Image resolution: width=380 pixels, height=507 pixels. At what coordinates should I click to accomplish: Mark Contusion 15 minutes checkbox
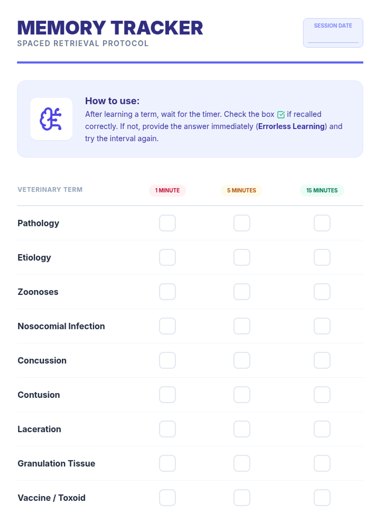[x=322, y=395]
